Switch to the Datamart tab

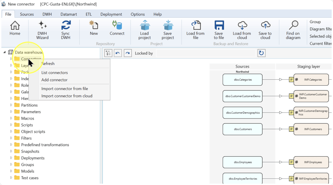(68, 14)
